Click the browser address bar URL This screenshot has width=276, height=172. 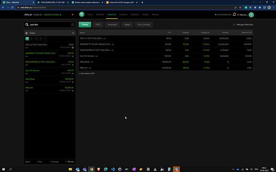click(x=33, y=8)
